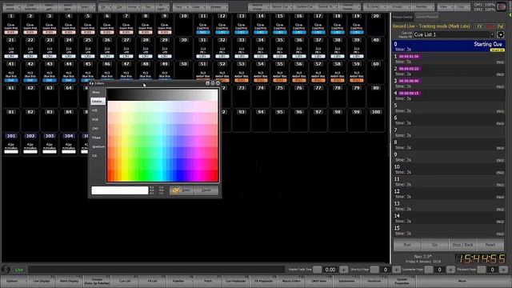Pick a grey from the top greyscale strip
This screenshot has height=288, width=512.
coord(163,94)
